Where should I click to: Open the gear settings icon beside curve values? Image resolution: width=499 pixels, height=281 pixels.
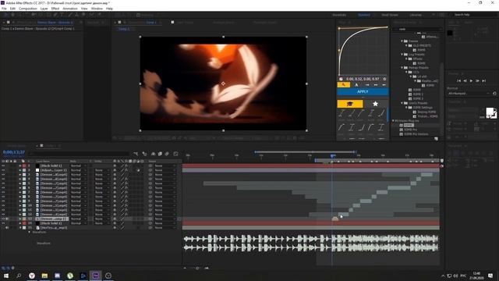coord(384,79)
